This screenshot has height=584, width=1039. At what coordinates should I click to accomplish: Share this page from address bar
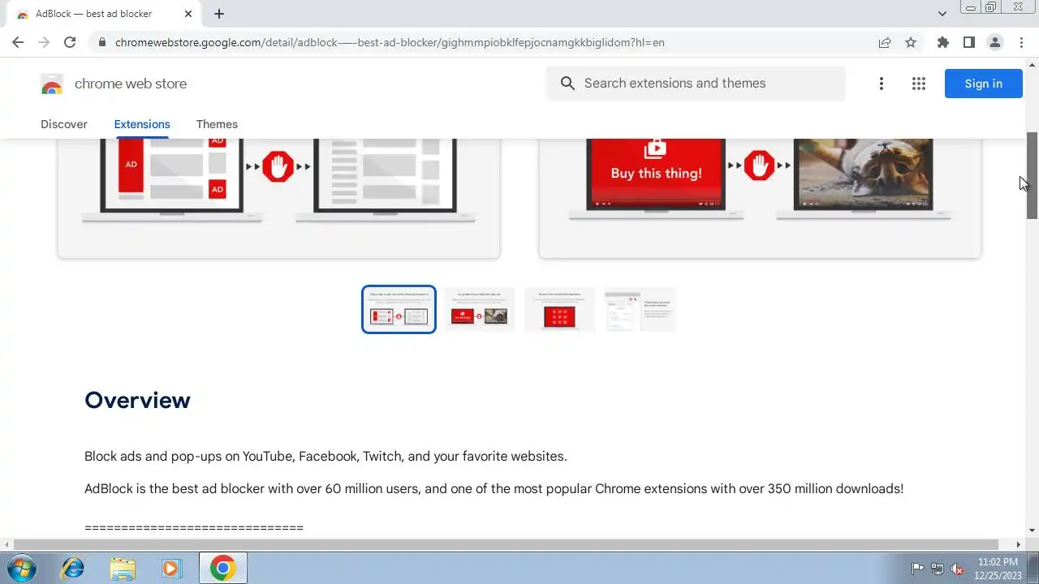885,42
